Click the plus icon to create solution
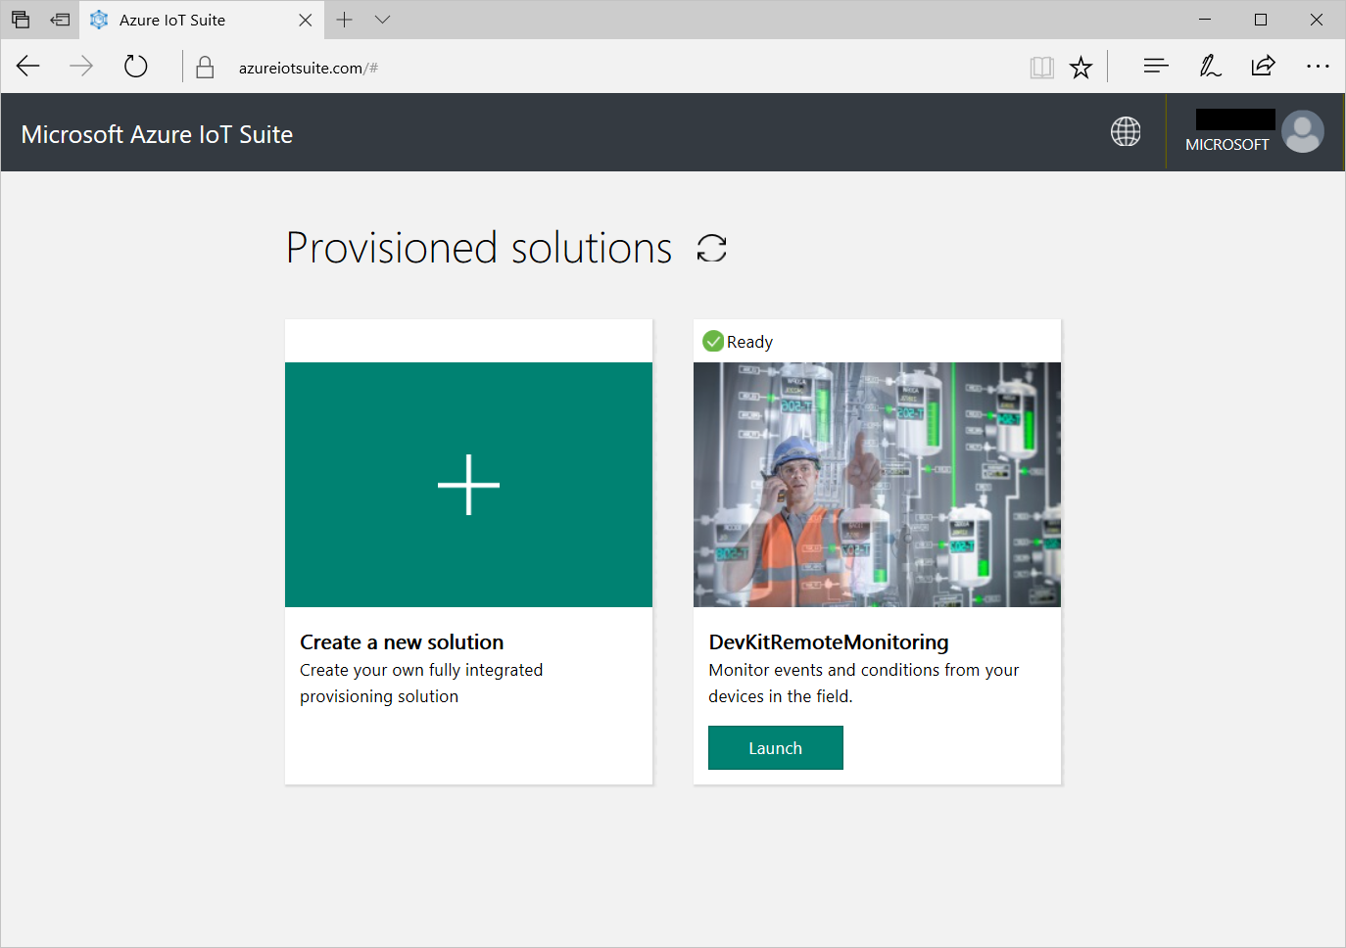This screenshot has width=1346, height=948. coord(468,485)
